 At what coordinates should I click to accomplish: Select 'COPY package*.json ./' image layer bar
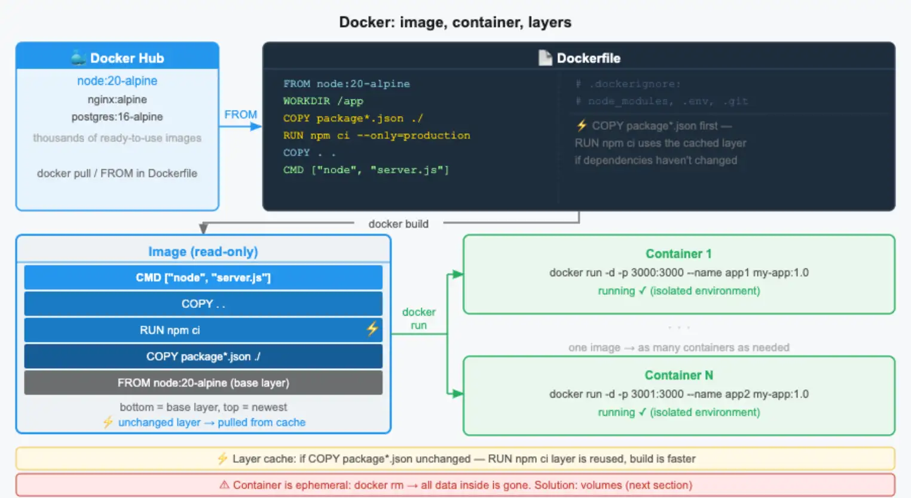[203, 356]
